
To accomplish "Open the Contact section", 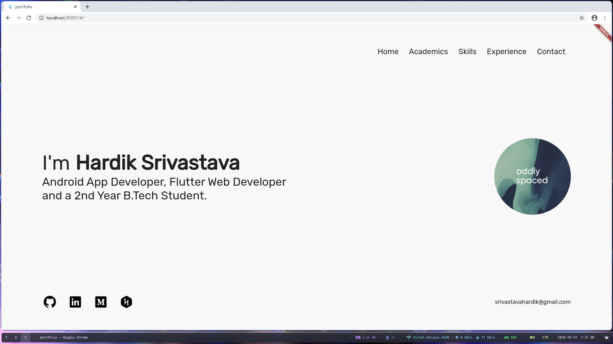I will point(551,52).
